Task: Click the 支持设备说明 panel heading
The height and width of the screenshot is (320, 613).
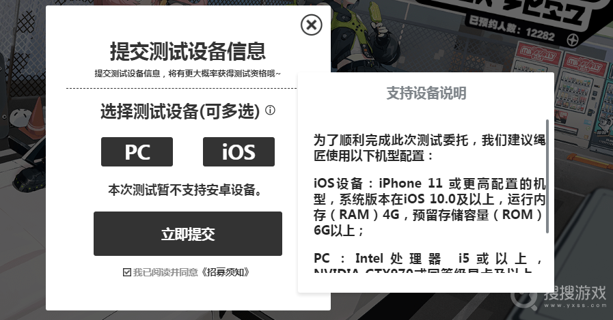Action: pyautogui.click(x=426, y=93)
